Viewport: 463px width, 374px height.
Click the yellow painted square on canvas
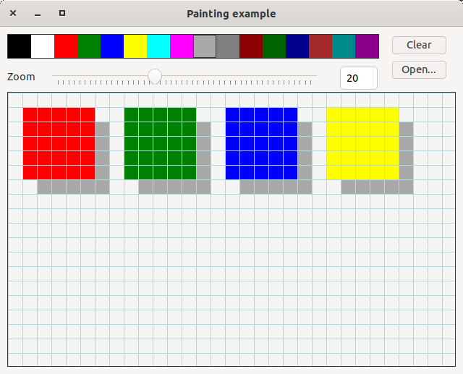pos(362,143)
